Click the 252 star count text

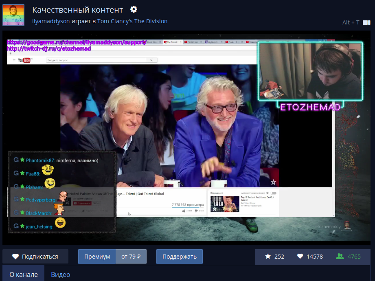click(x=279, y=257)
